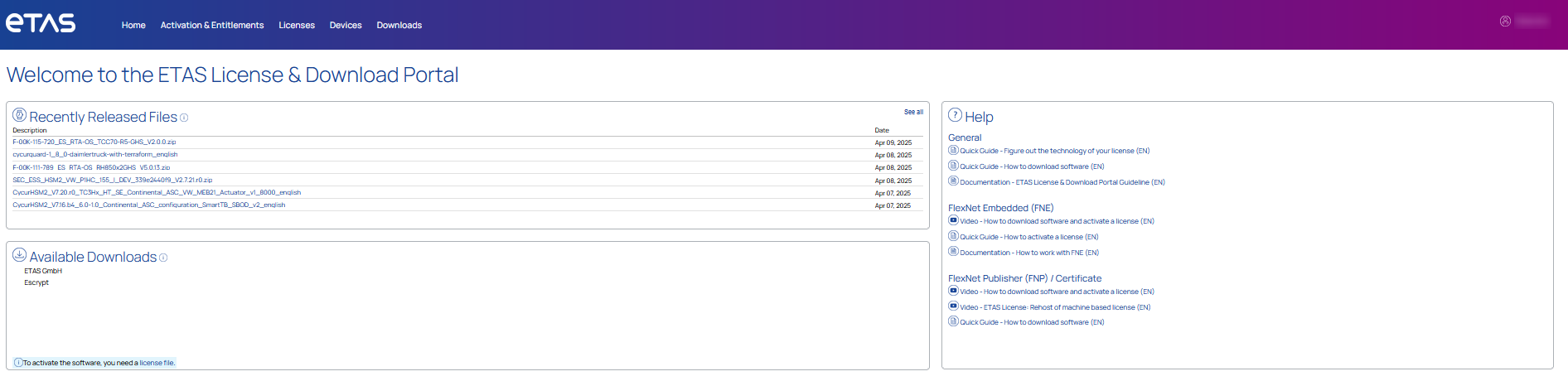Click the Help question mark icon
Screen dimensions: 1568x381
955,115
